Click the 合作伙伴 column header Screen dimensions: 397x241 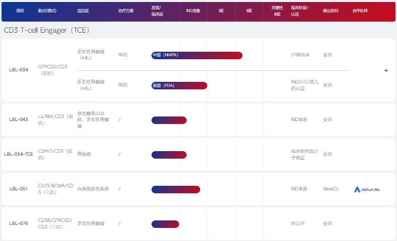[x=360, y=11]
